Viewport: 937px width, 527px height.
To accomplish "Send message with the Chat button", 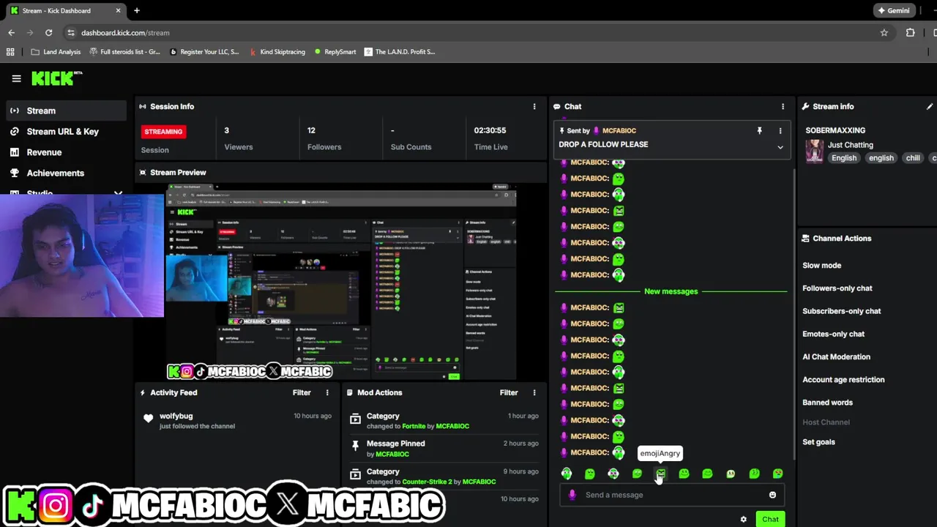I will point(770,520).
